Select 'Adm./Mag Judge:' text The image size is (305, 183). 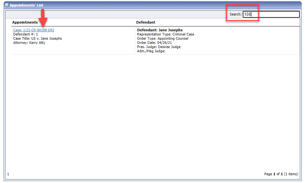[151, 51]
